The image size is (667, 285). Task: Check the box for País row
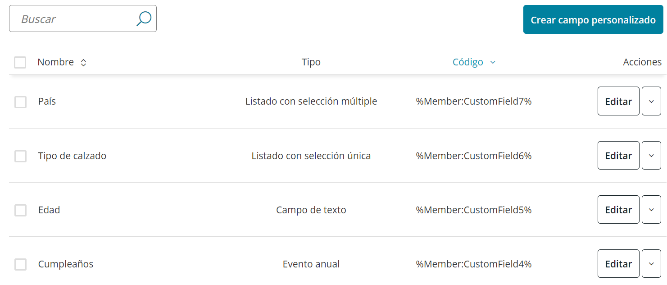[x=20, y=102]
